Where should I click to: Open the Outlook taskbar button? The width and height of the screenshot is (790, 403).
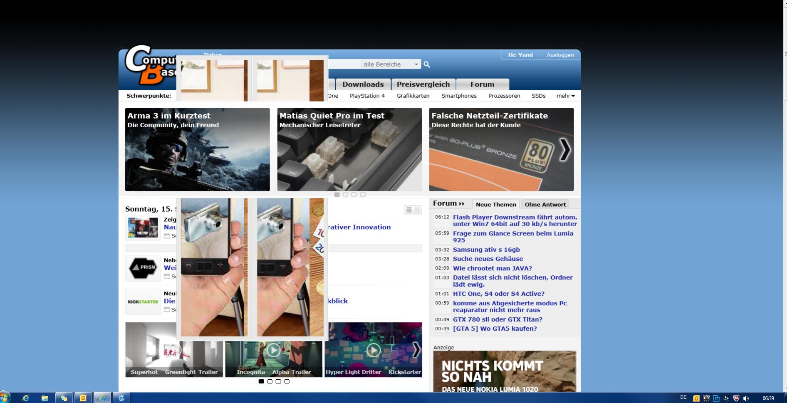coord(83,398)
